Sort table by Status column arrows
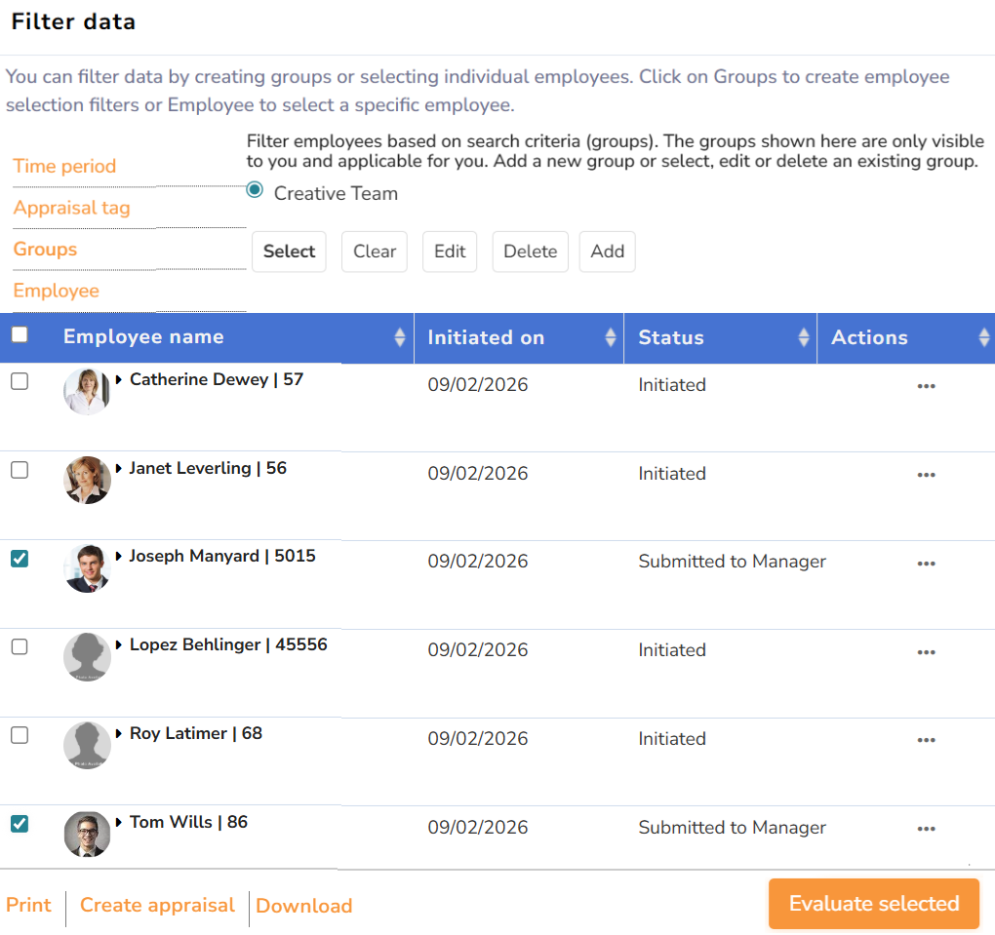 (804, 337)
